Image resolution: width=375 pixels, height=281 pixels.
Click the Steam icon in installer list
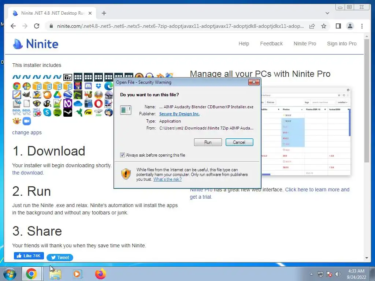[x=68, y=112]
